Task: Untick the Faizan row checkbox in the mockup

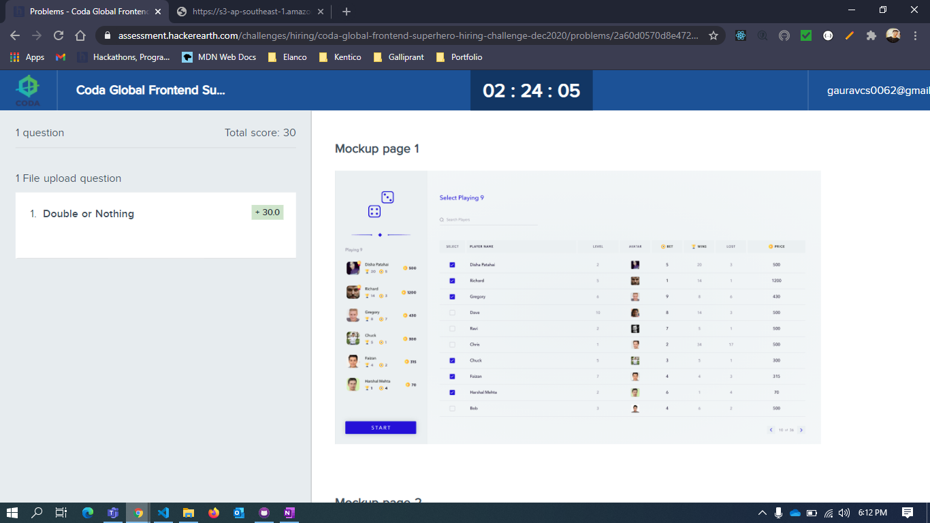Action: pyautogui.click(x=452, y=377)
